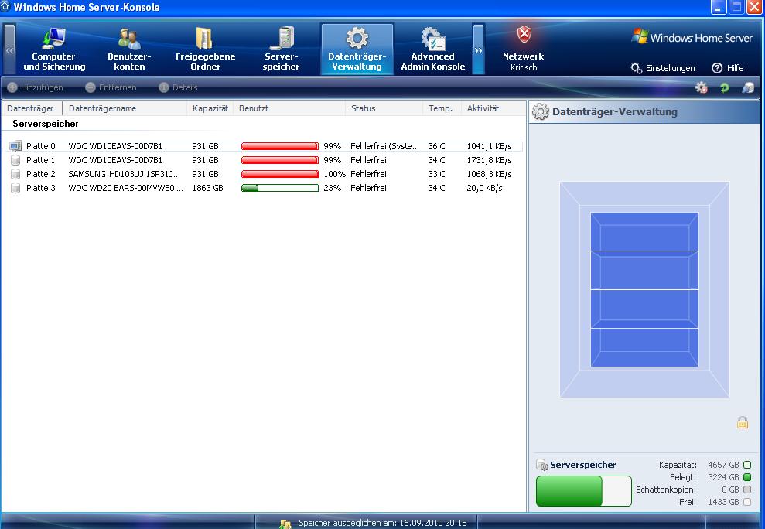This screenshot has width=765, height=529.
Task: Click the Hinzufügen toolbar button
Action: pos(35,87)
